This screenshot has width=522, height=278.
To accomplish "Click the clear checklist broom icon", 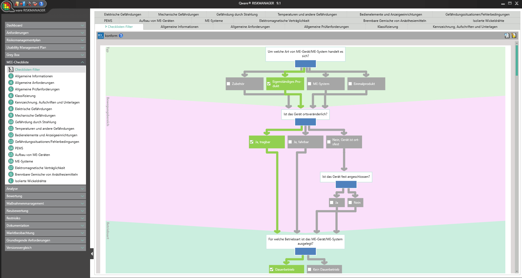I will pyautogui.click(x=514, y=36).
